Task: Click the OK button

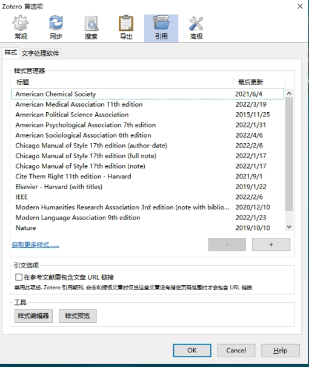Action: click(192, 351)
